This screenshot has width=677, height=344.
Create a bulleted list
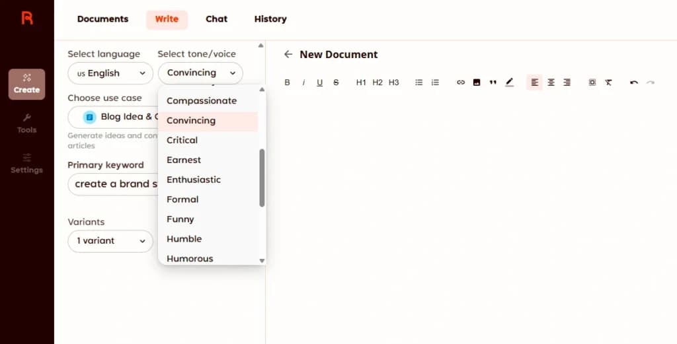[418, 83]
